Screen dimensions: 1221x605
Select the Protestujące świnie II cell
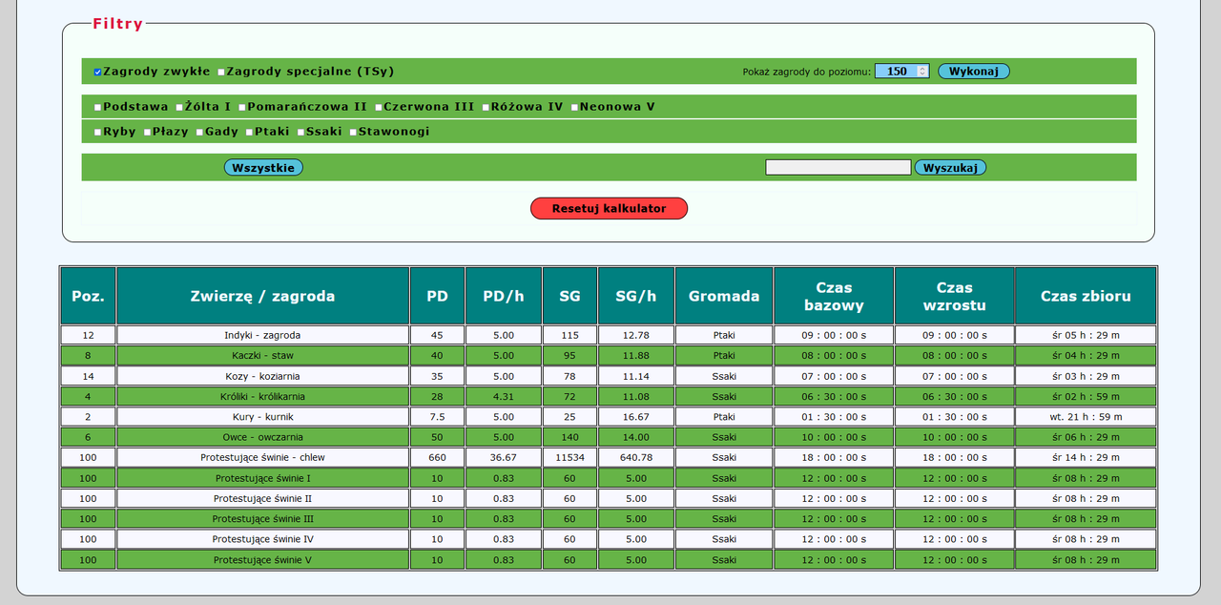coord(263,499)
